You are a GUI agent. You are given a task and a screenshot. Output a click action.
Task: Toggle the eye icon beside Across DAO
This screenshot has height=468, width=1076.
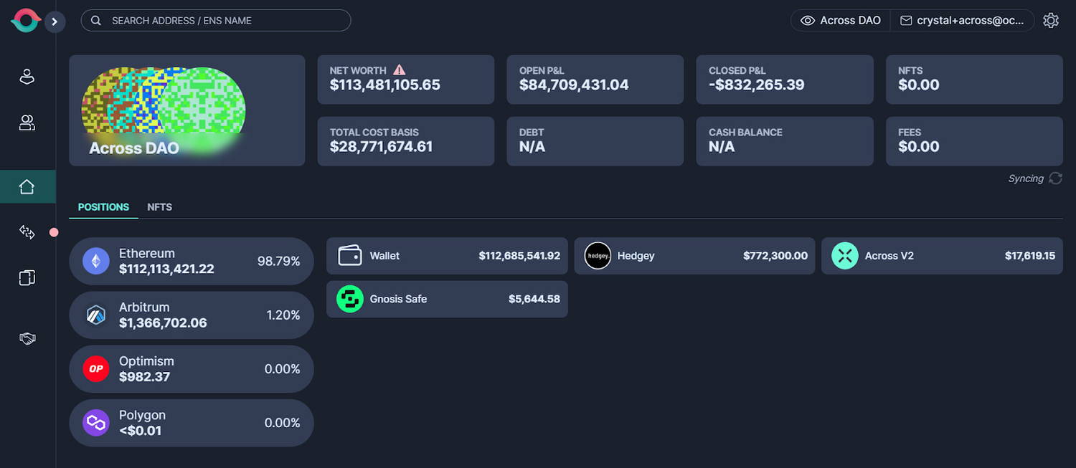pos(808,21)
